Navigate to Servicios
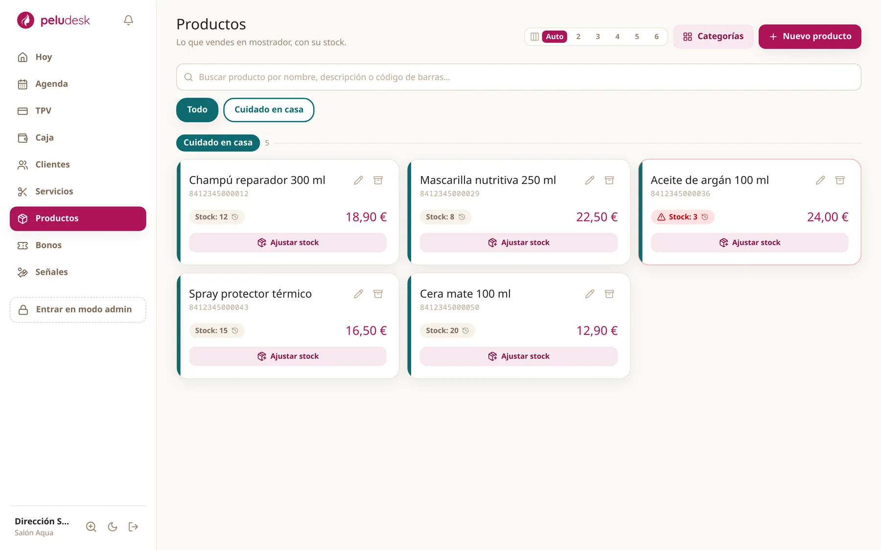Viewport: 881px width, 550px height. point(78,192)
